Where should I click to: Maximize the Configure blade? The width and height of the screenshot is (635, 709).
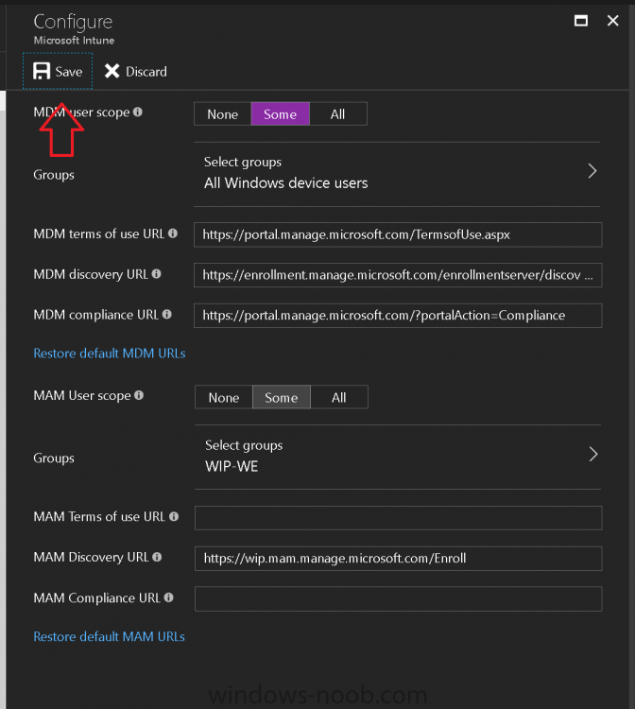pyautogui.click(x=581, y=21)
